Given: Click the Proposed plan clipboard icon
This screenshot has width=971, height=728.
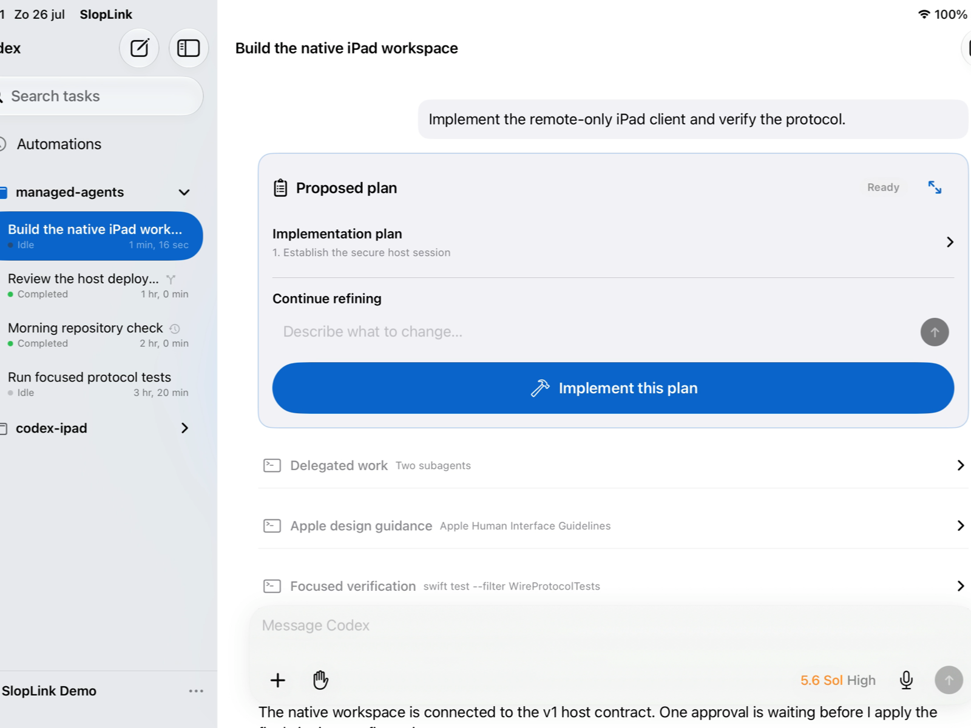Looking at the screenshot, I should tap(280, 188).
